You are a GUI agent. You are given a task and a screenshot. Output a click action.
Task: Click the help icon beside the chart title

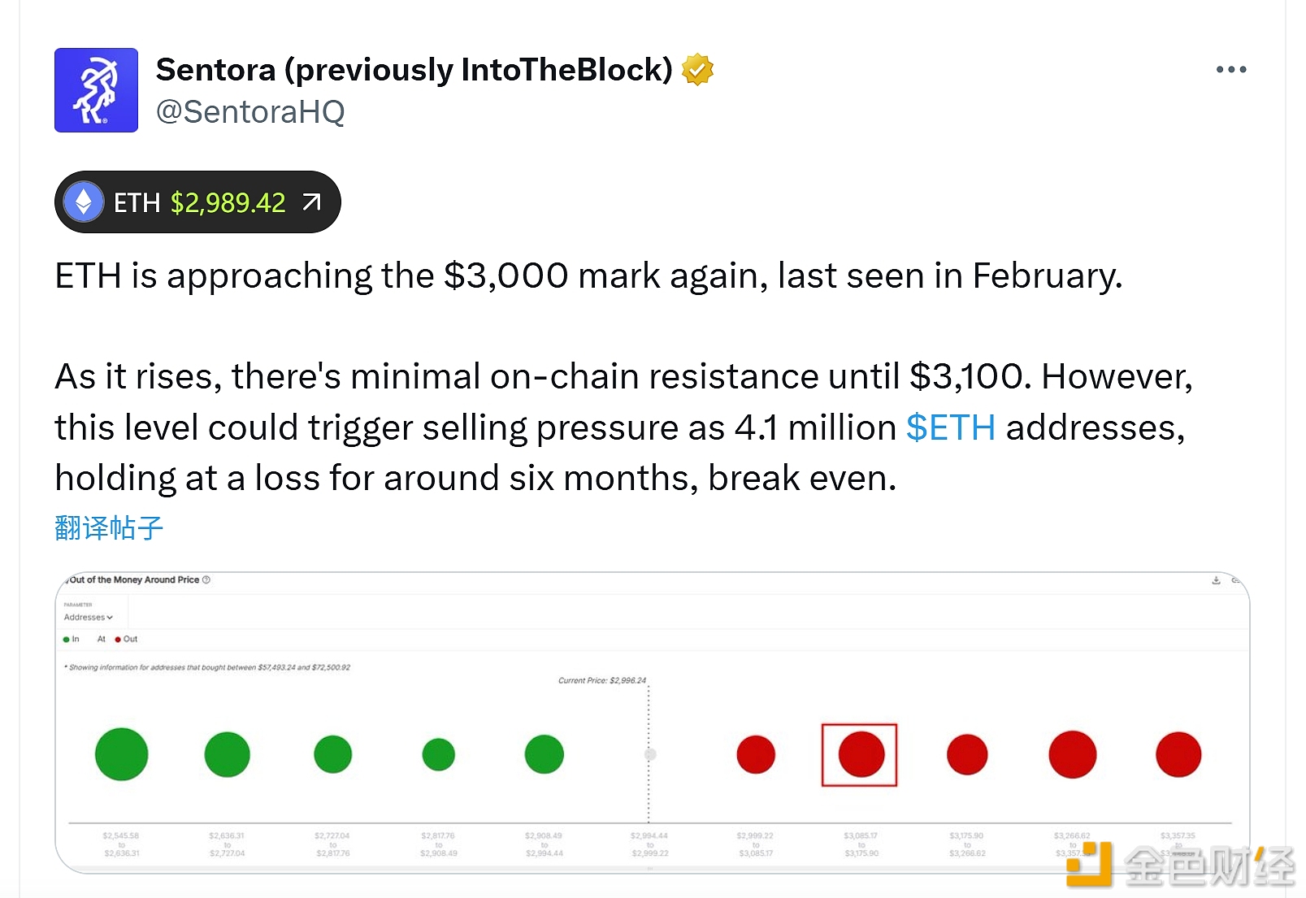click(x=206, y=580)
